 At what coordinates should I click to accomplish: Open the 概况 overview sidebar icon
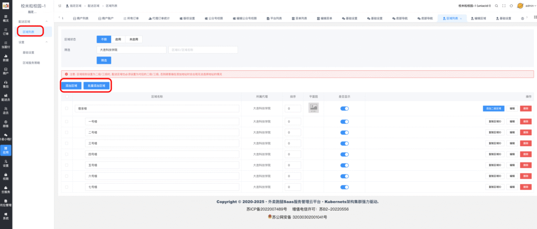[x=6, y=18]
